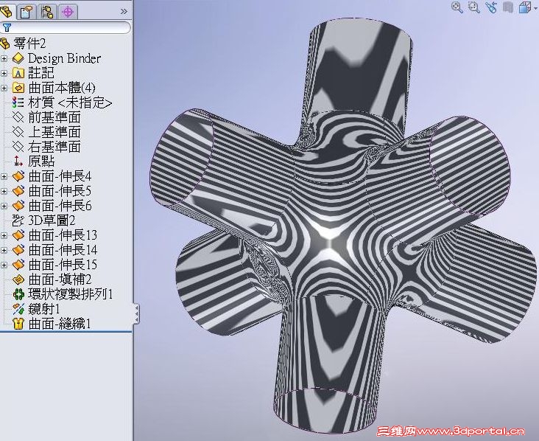
Task: Select the 3D草圖2 label
Action: [x=52, y=220]
